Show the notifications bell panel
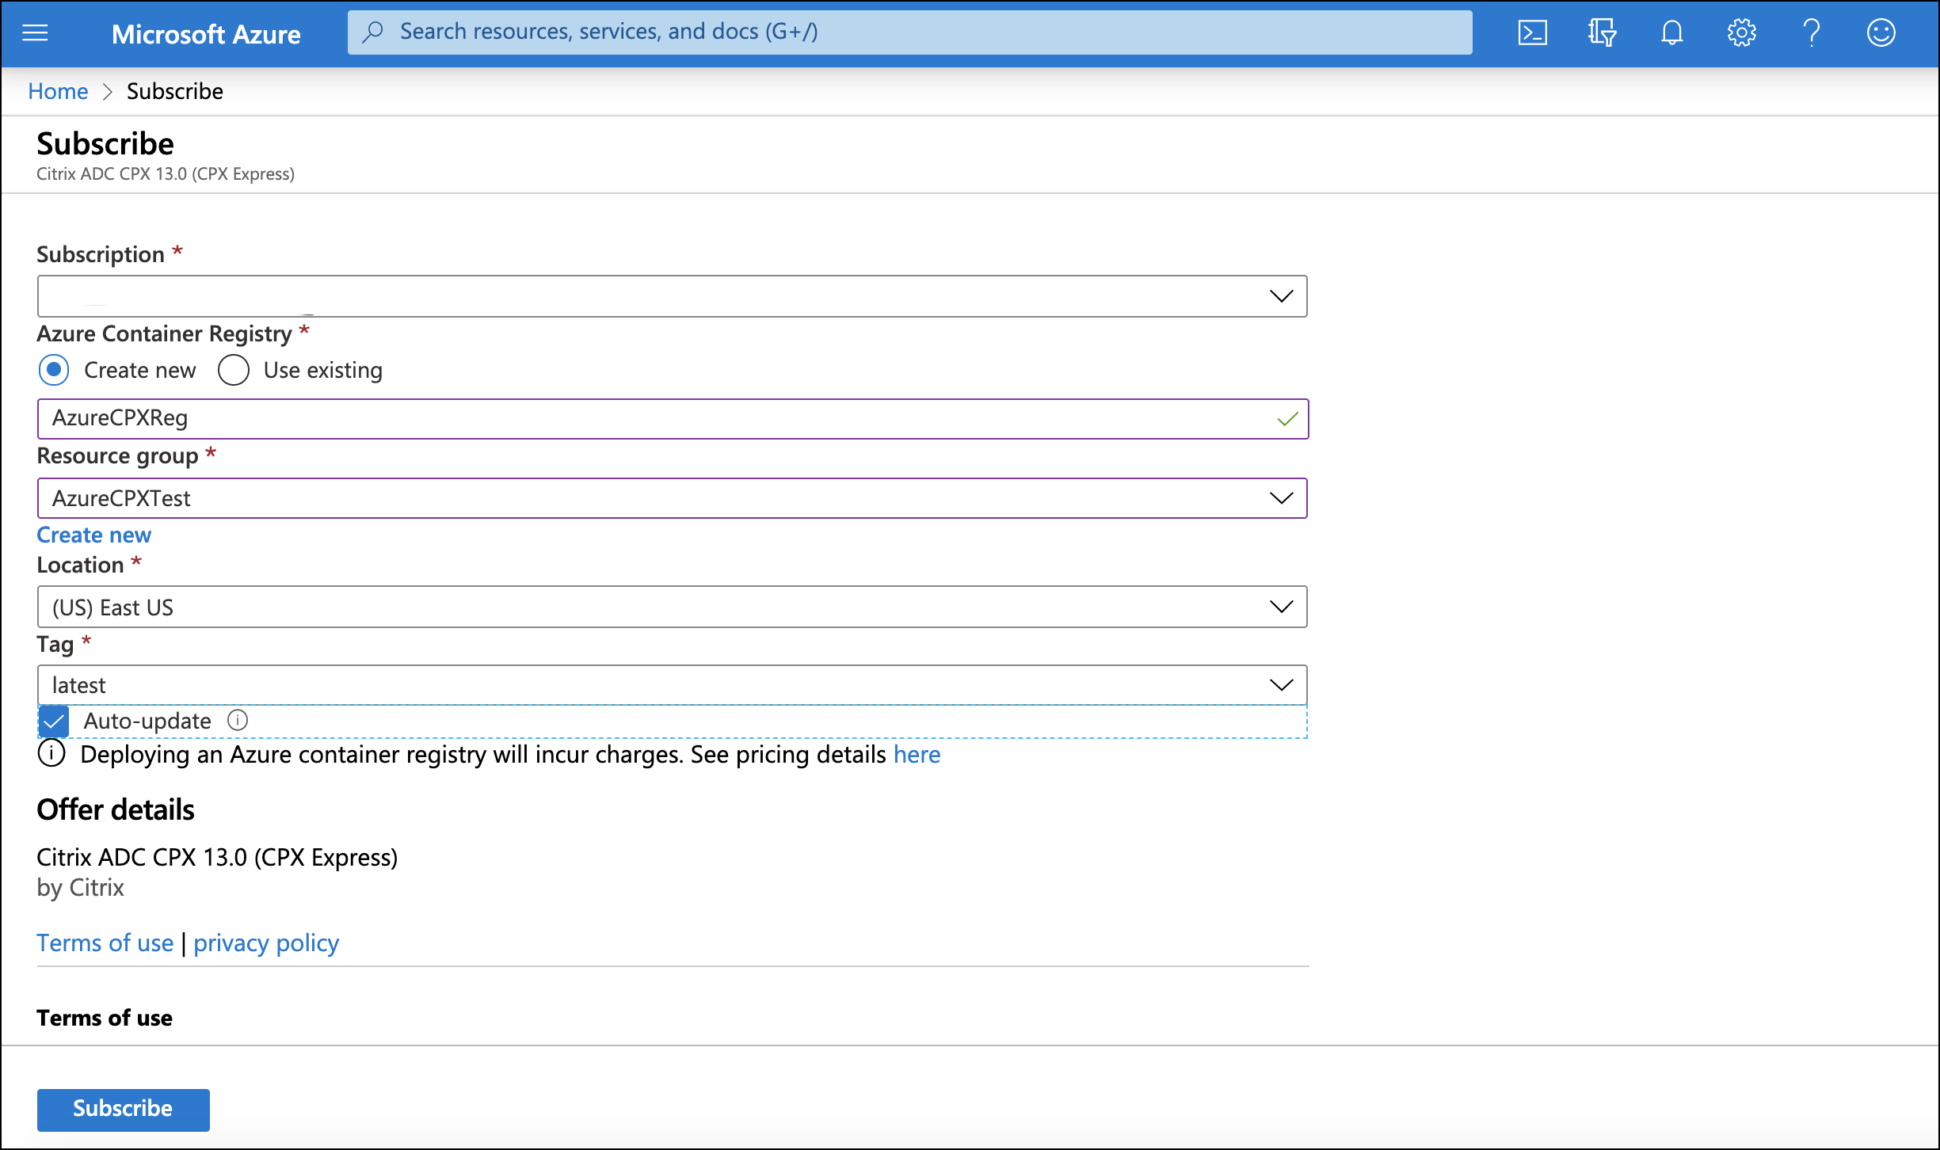1940x1150 pixels. point(1671,32)
